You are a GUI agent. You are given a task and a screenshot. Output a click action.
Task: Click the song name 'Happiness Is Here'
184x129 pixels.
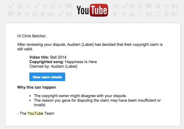(81, 62)
